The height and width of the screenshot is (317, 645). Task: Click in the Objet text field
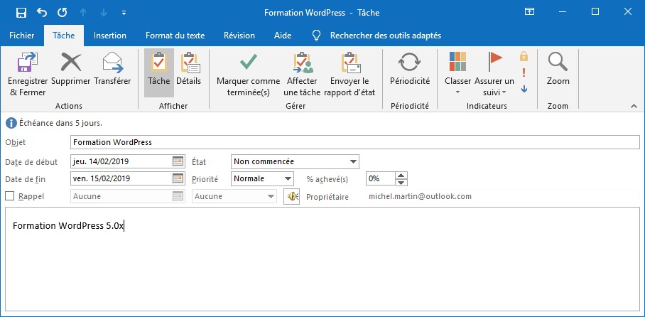355,142
